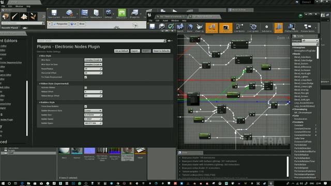Click Save Current in main toolbar
This screenshot has width=331, height=186.
coord(54,14)
